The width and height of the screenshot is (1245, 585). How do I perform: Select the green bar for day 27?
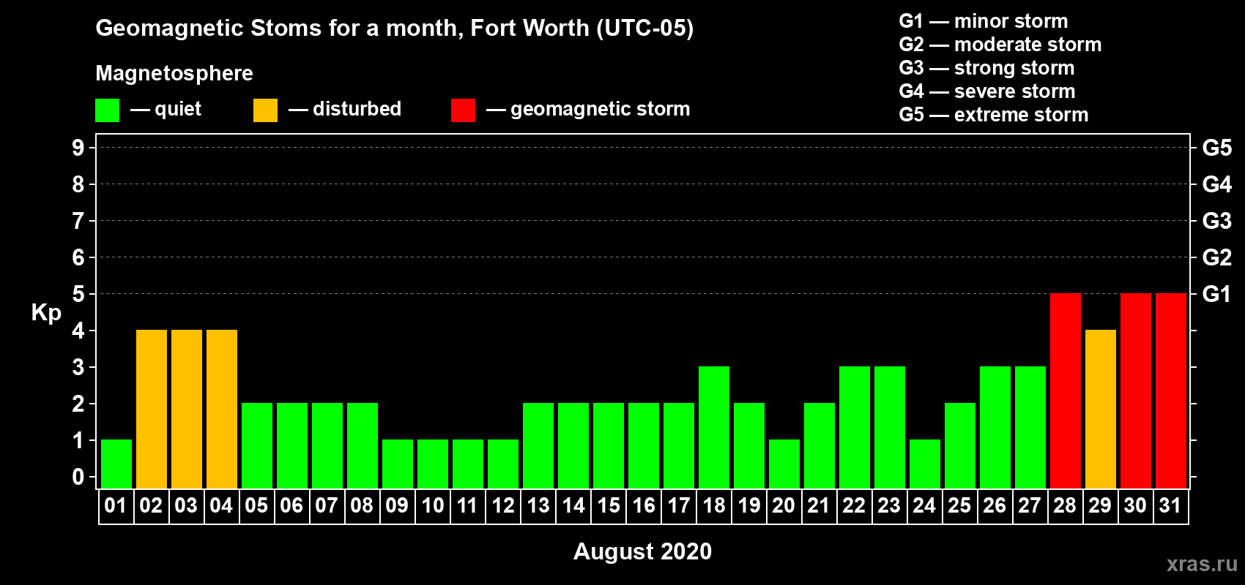click(x=1030, y=428)
